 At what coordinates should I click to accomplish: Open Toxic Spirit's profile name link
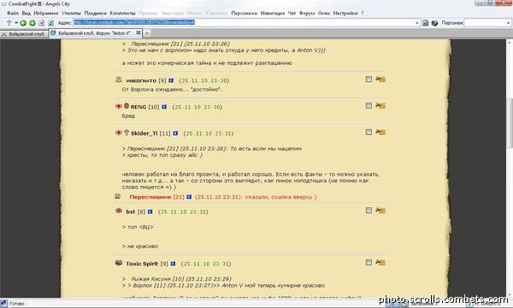142,264
